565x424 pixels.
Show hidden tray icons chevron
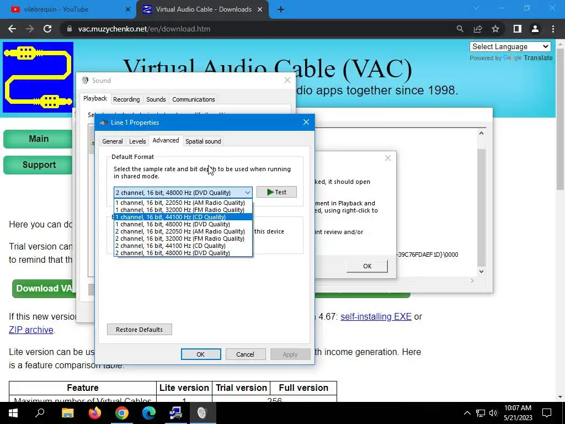(467, 413)
